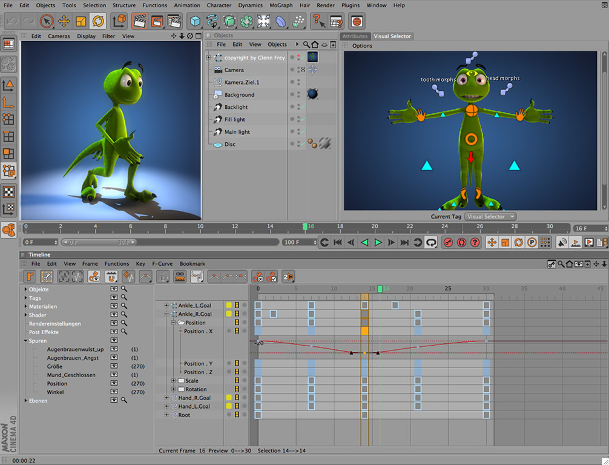Toggle the eye icon for Tags row
609x465 pixels.
(x=114, y=298)
